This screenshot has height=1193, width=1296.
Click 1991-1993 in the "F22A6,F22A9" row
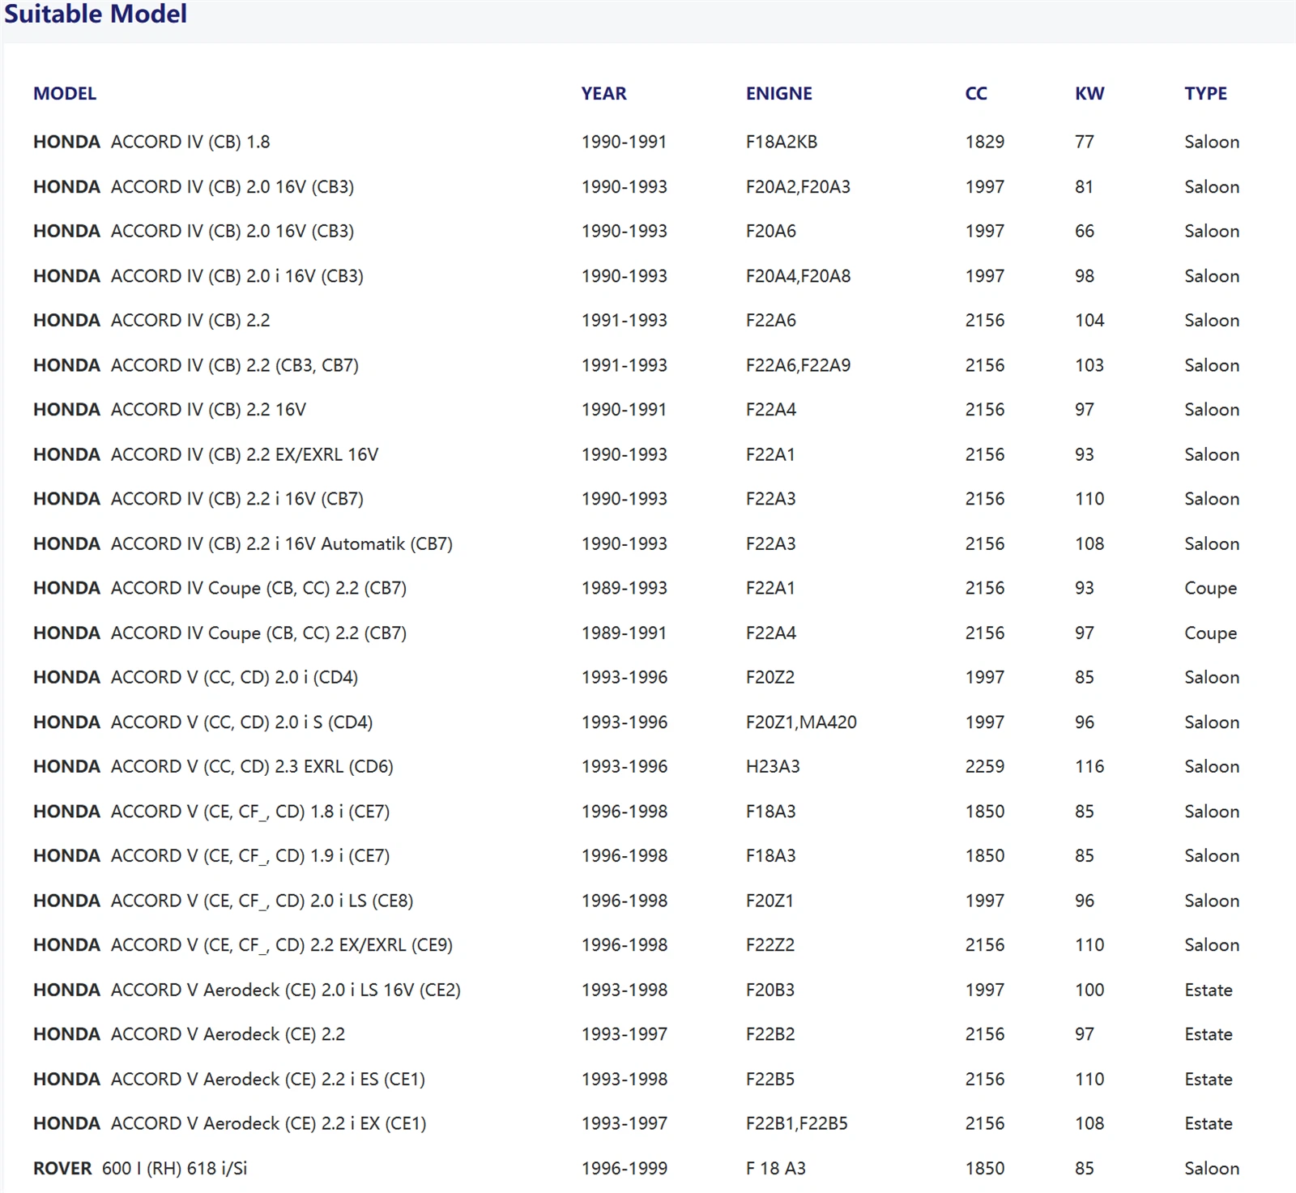click(625, 364)
